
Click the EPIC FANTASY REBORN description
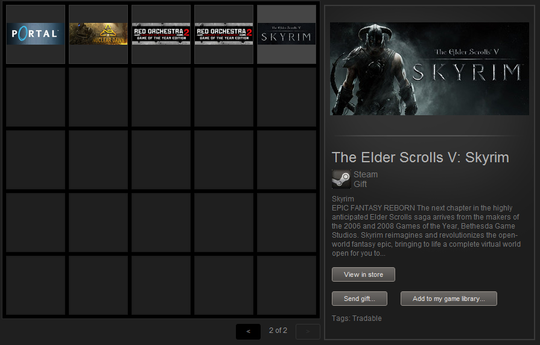point(427,230)
